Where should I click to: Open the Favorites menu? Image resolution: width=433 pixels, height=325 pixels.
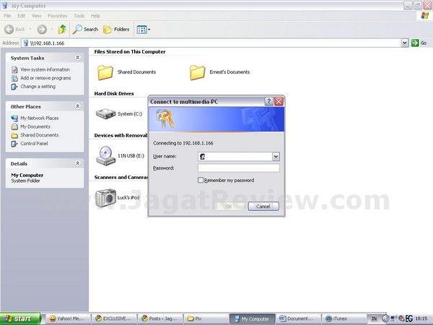click(56, 15)
